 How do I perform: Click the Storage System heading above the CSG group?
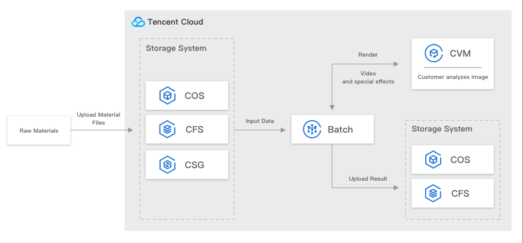coord(176,48)
